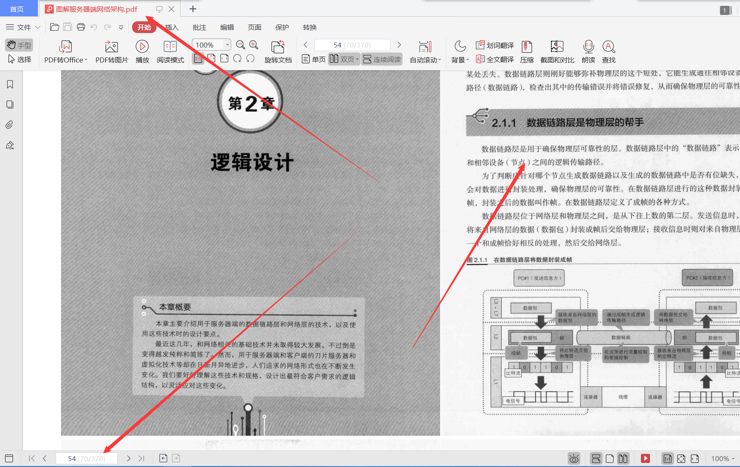Fit page width in ribbon

pos(224,58)
